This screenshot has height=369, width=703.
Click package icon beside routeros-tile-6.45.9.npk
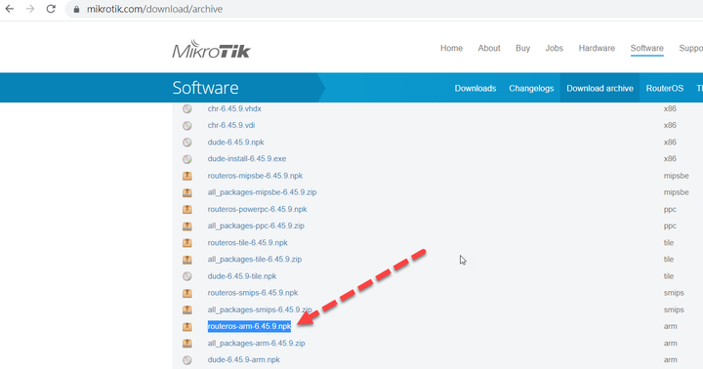(x=186, y=243)
